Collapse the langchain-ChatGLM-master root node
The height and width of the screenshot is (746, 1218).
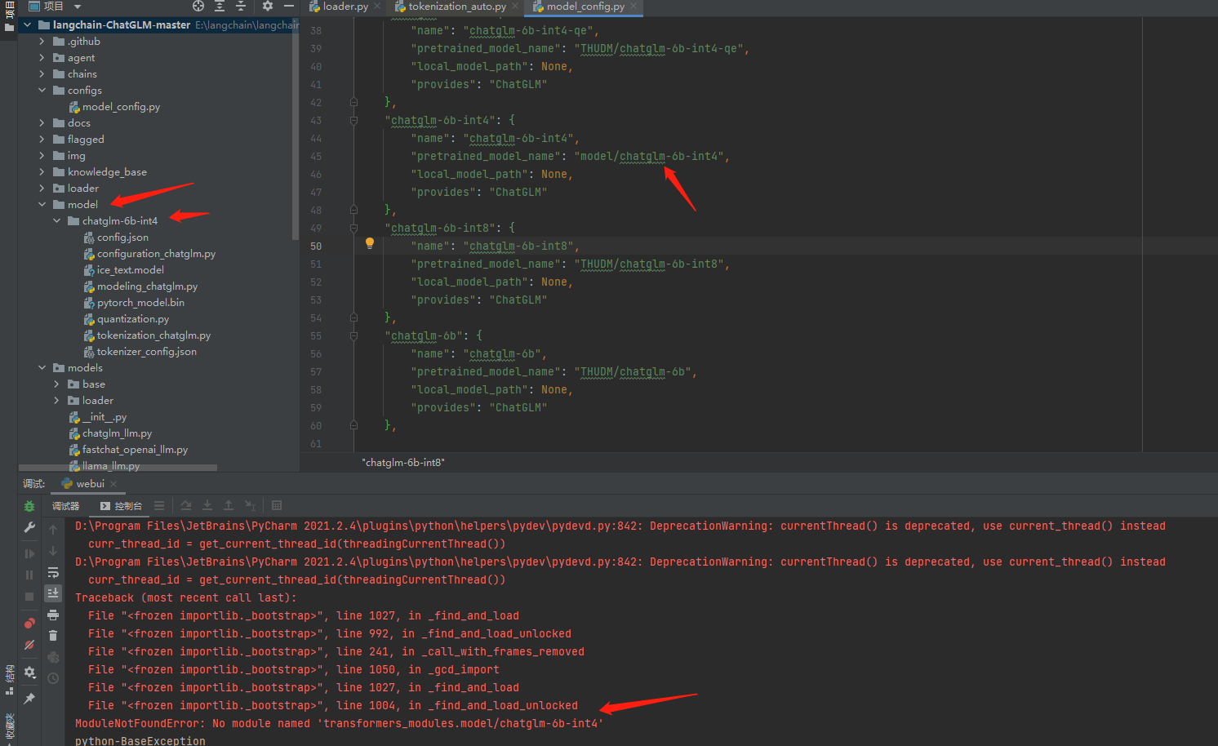(28, 24)
